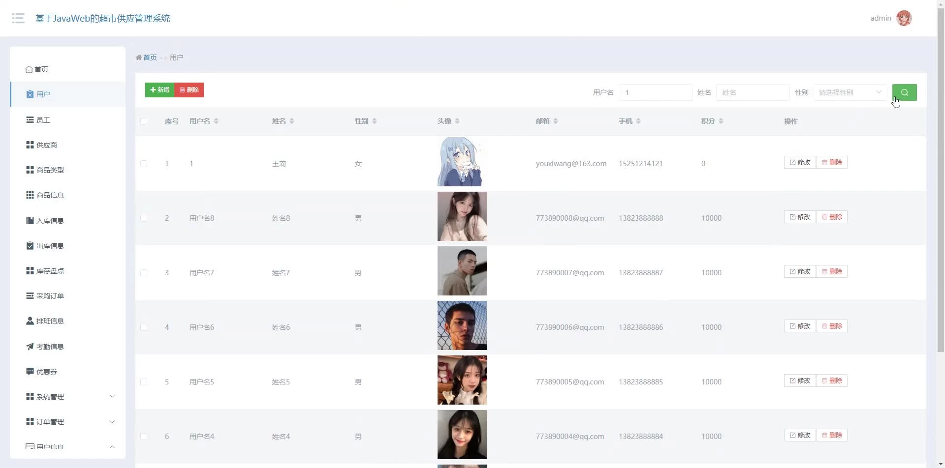Click email youxiwang@163.com cell

[571, 164]
